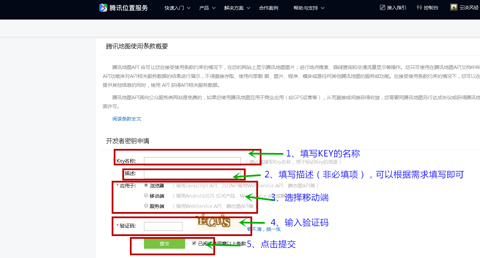Expand the 快速入门 dropdown menu
This screenshot has width=480, height=258.
[x=177, y=8]
